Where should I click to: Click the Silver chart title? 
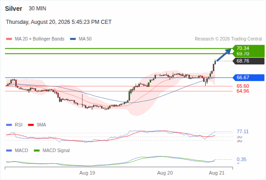pos(14,9)
